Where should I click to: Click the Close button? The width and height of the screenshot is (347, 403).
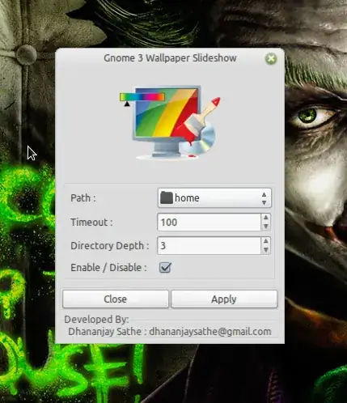[x=116, y=299]
